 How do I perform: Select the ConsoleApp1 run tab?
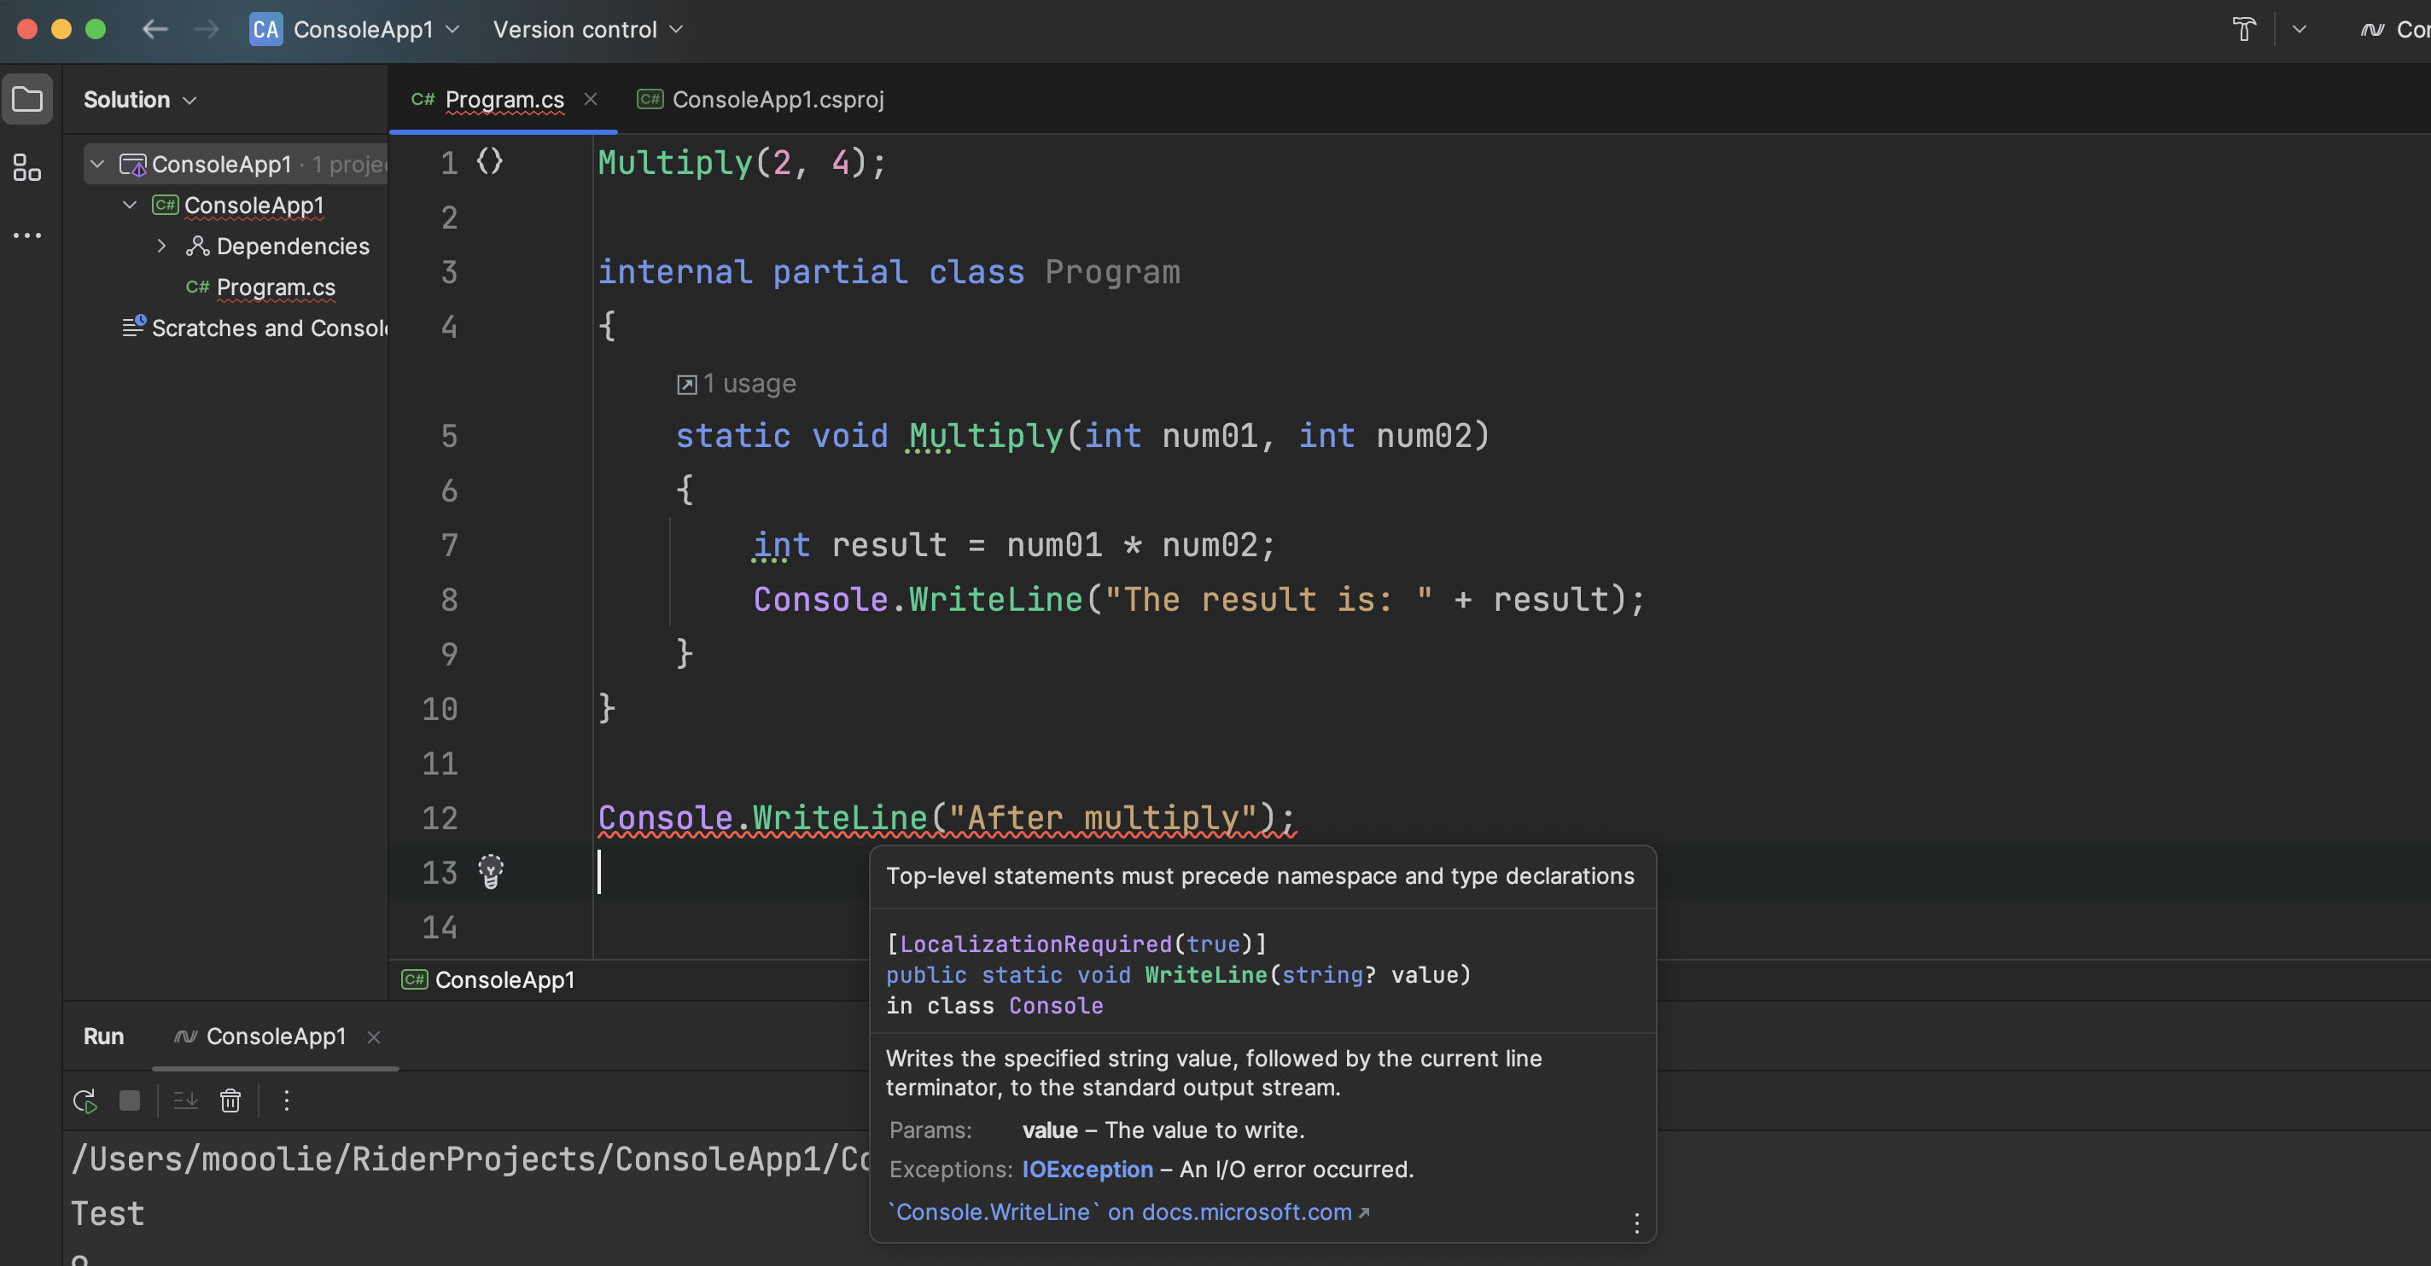click(x=274, y=1036)
